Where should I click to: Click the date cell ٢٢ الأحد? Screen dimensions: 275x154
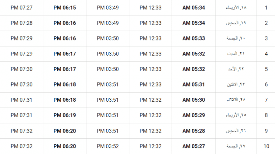[236, 69]
